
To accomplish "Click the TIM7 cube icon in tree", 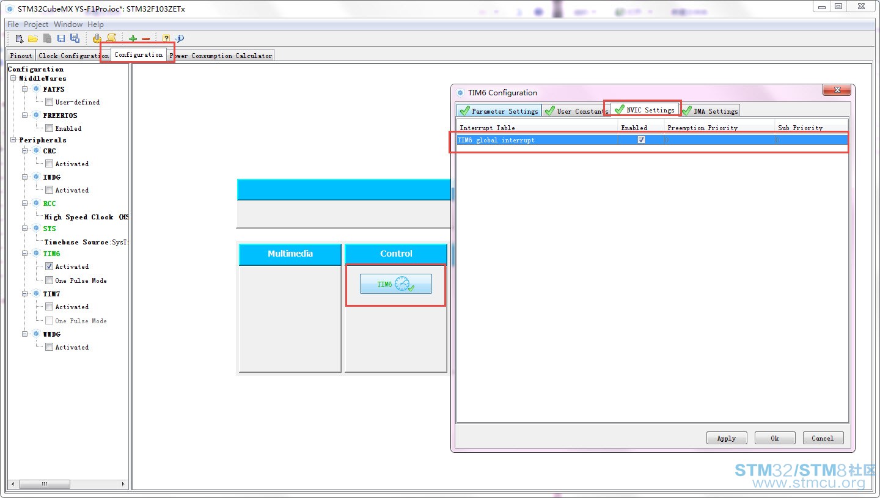I will [x=36, y=294].
